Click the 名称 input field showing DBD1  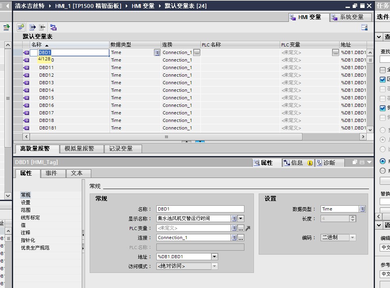click(200, 209)
